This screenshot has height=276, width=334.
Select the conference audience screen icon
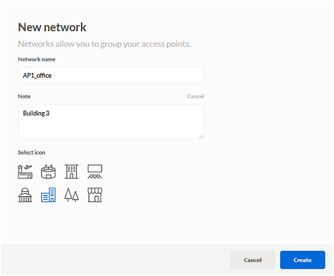(95, 172)
